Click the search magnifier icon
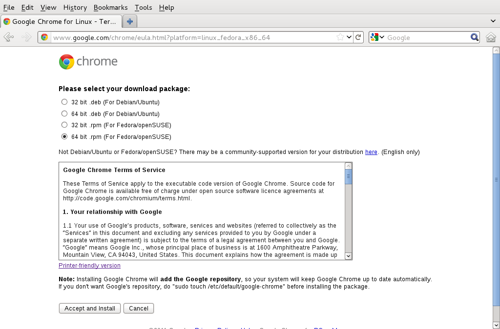The image size is (500, 329). pos(474,38)
